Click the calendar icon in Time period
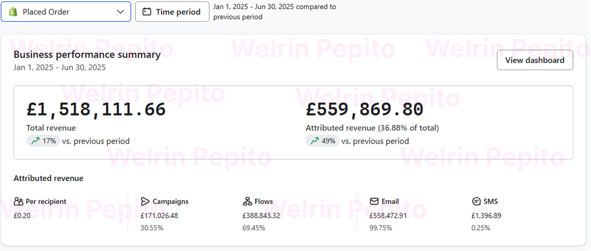Image resolution: width=591 pixels, height=251 pixels. [x=147, y=12]
